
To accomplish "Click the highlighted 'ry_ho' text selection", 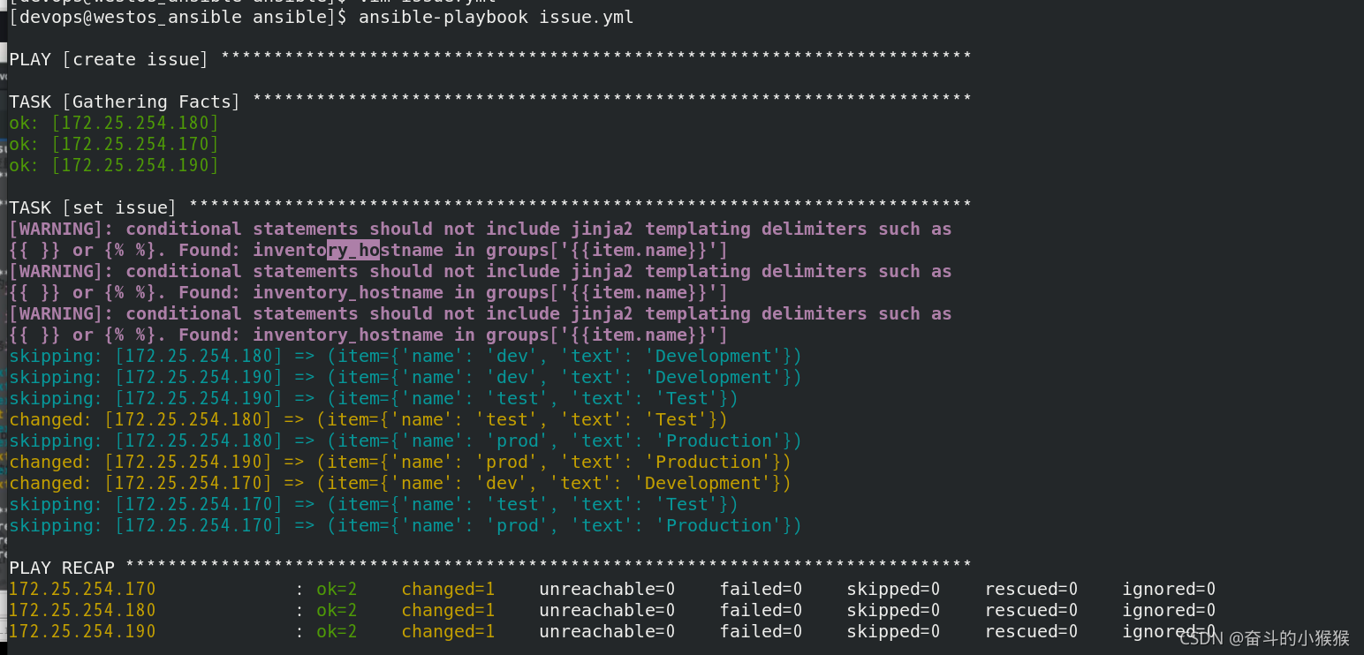I will [x=353, y=251].
